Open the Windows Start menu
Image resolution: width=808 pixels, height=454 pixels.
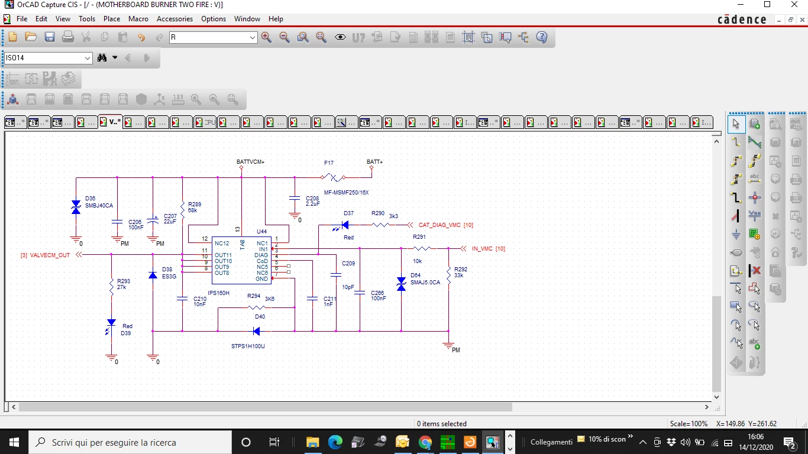pyautogui.click(x=14, y=442)
